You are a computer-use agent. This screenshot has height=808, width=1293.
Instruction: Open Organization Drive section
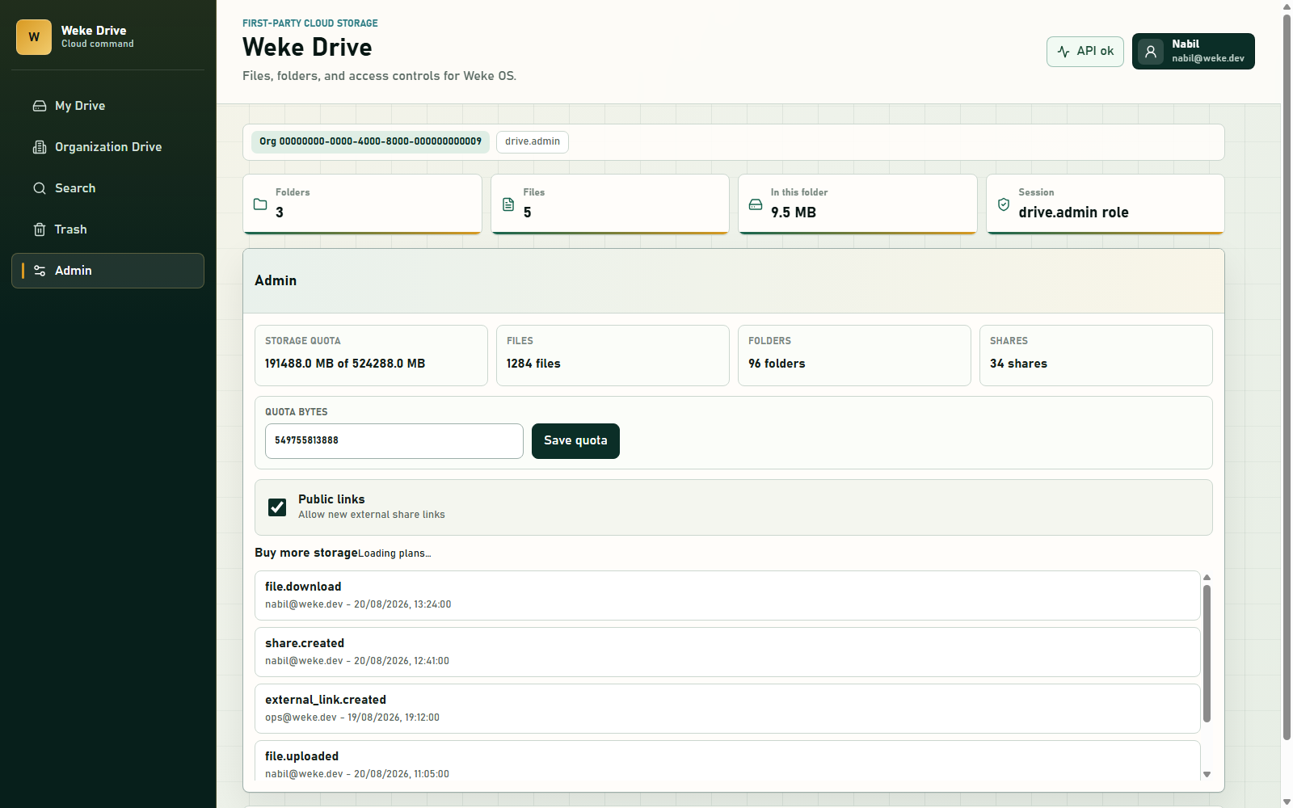[107, 147]
